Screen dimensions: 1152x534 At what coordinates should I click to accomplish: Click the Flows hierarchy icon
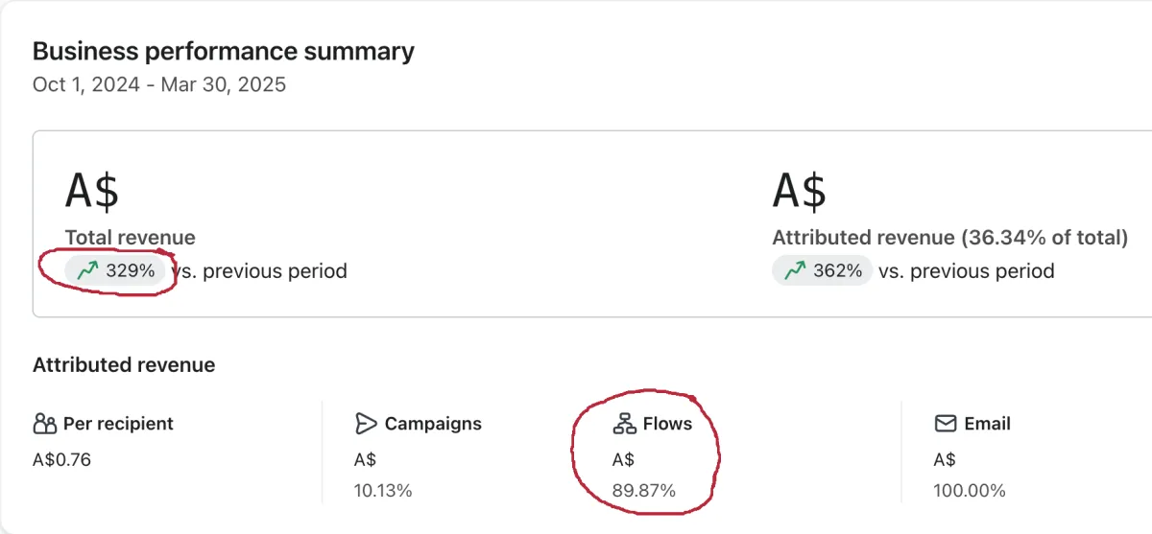tap(624, 424)
